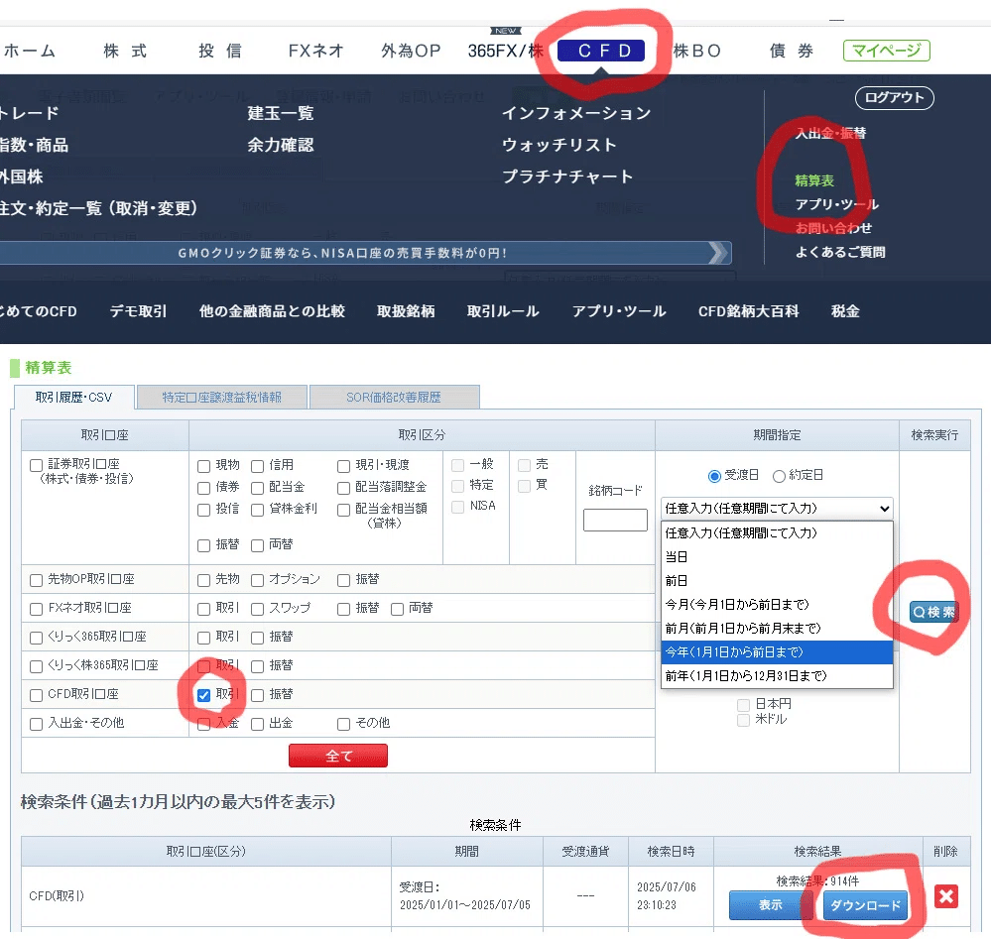Click the ダウンロード button in search results
The width and height of the screenshot is (991, 939).
[x=864, y=905]
